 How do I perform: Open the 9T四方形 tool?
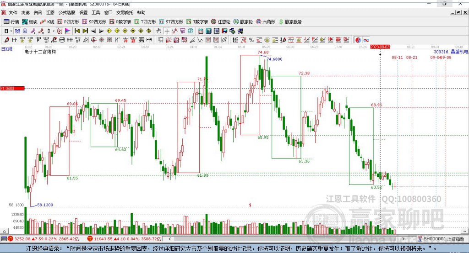pyautogui.click(x=171, y=22)
